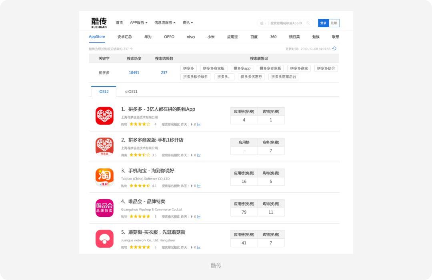432x280 pixels.
Task: Open title 拼多多 - 3亿人都在拼的购物App
Action: 158,109
